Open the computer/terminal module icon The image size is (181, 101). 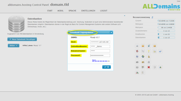point(137,46)
